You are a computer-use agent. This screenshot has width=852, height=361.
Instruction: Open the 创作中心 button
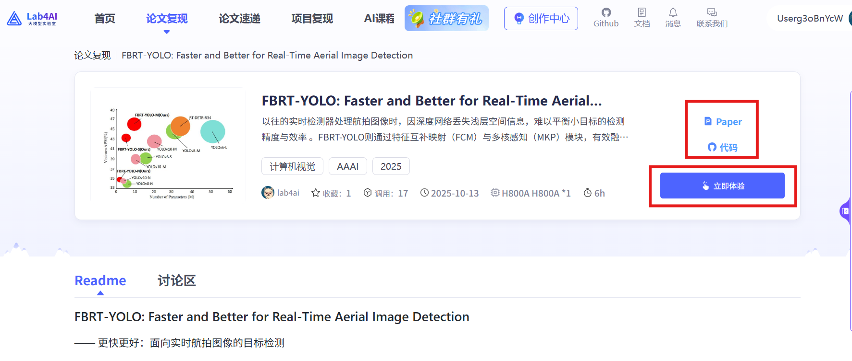click(x=541, y=19)
